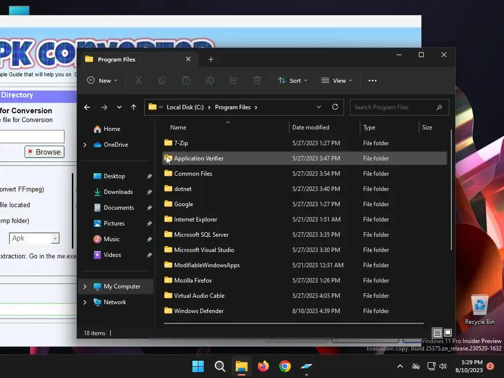The width and height of the screenshot is (504, 378).
Task: Select the 7-Zip folder
Action: [x=304, y=143]
